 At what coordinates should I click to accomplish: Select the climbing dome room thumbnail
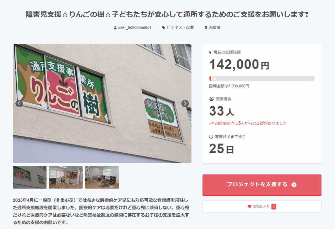click(x=66, y=177)
